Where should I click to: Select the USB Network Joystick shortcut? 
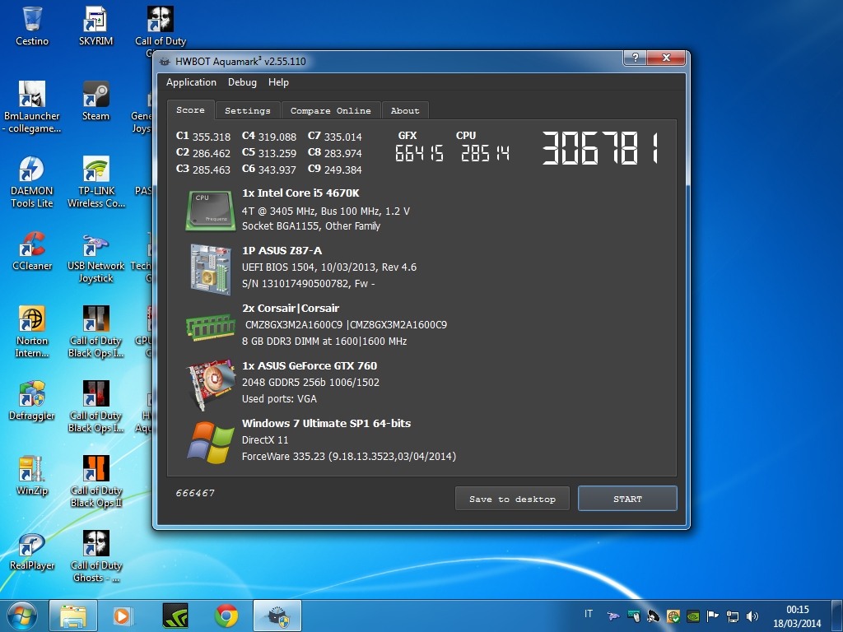point(95,258)
